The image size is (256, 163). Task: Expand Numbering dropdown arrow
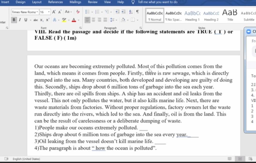(x=102, y=12)
